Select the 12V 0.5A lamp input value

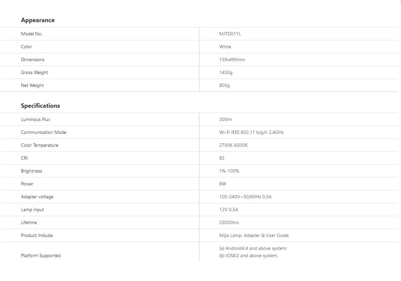[x=229, y=209]
